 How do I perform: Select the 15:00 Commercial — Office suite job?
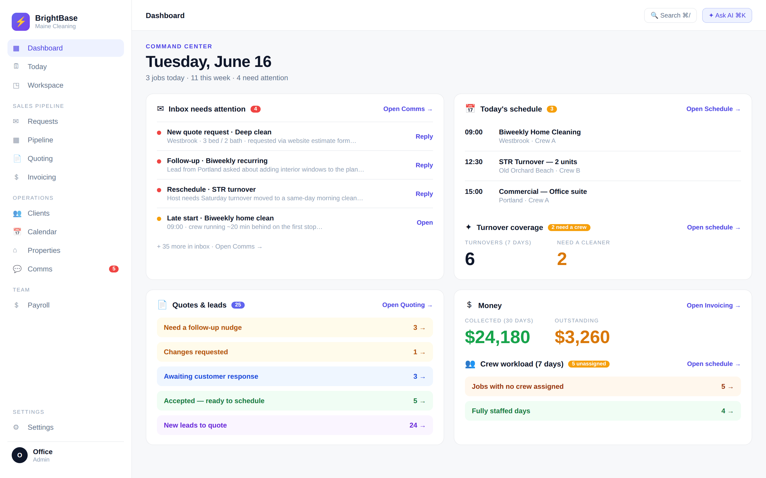coord(603,196)
